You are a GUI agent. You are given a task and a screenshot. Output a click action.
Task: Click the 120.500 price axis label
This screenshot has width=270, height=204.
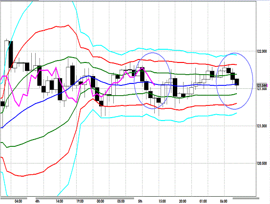(262, 163)
